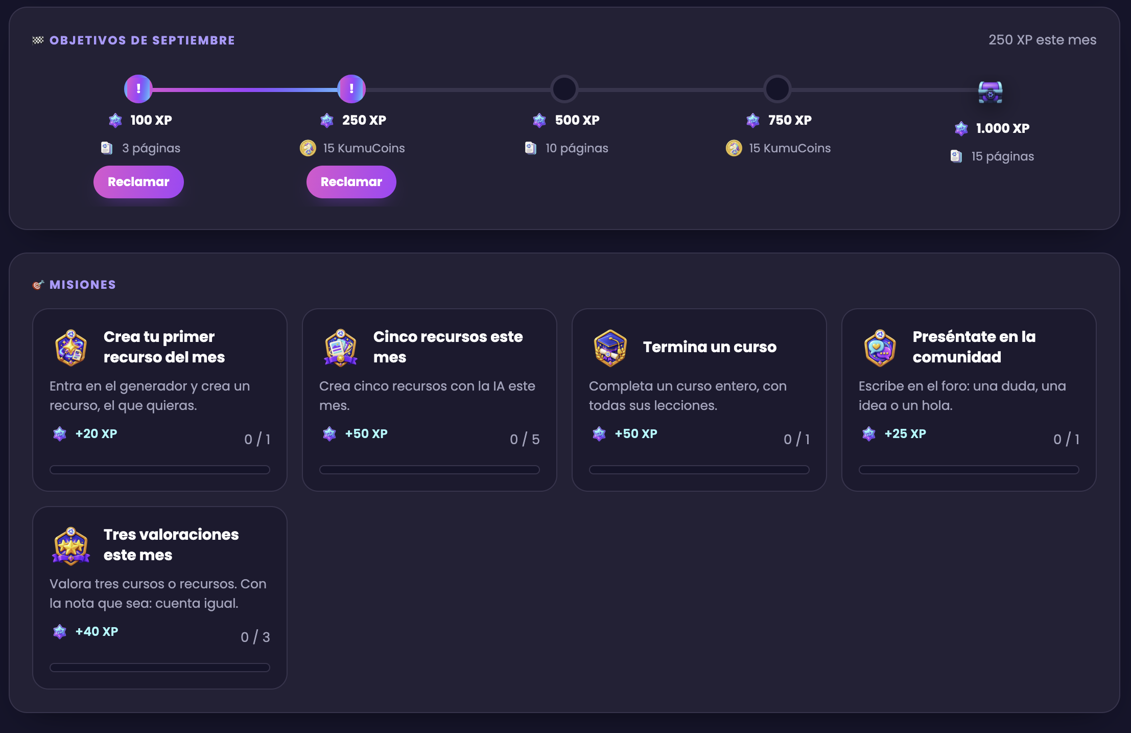This screenshot has width=1131, height=733.
Task: Click the progress bar of Cinco recursos este mes
Action: [430, 470]
